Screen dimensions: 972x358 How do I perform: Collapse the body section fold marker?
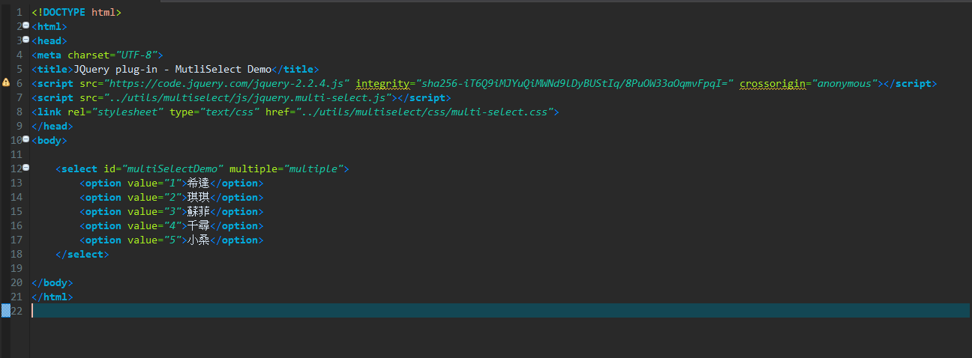pyautogui.click(x=25, y=139)
